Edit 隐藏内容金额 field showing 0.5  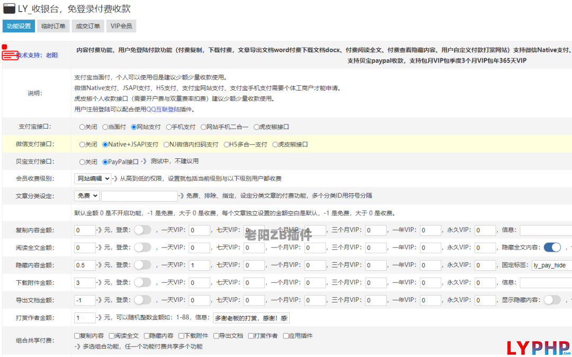(85, 265)
